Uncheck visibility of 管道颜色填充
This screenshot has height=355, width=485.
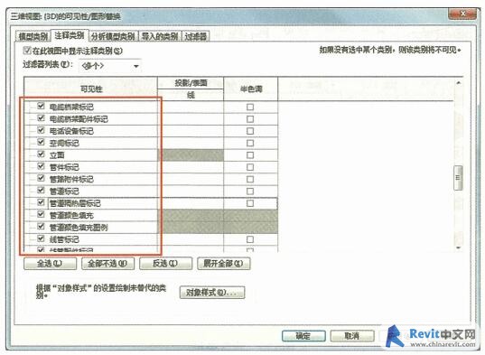(x=41, y=215)
